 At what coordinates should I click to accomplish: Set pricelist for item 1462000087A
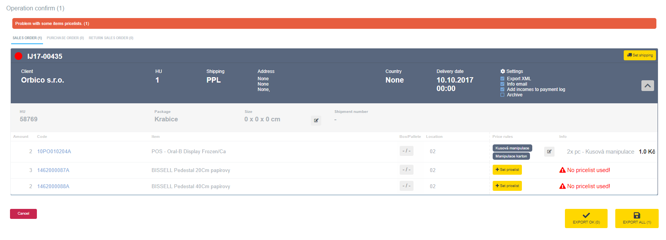(x=507, y=170)
